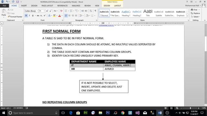Click the Borders icon
The height and width of the screenshot is (116, 207).
pos(92,16)
